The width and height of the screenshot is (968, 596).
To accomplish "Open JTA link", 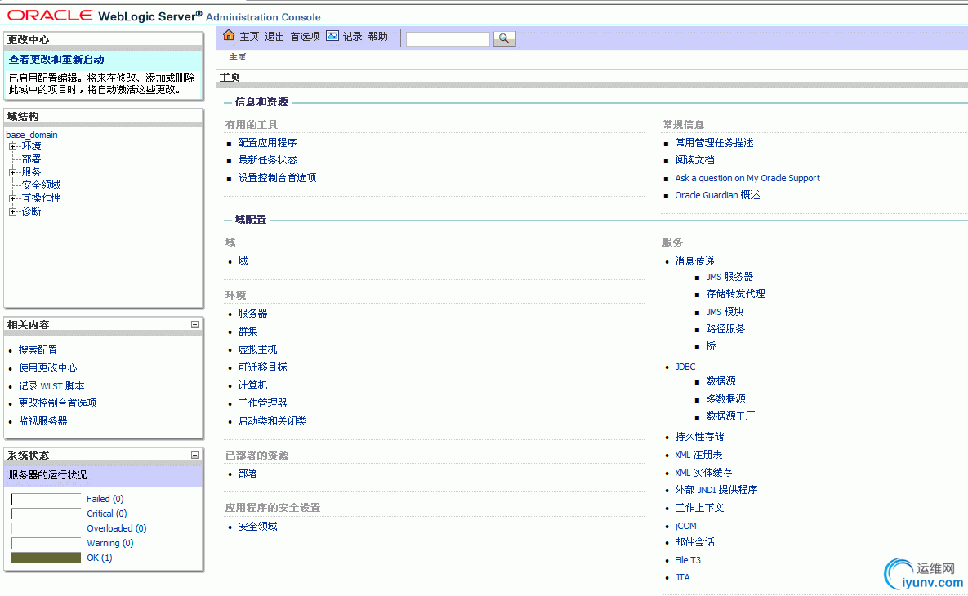I will (x=682, y=577).
